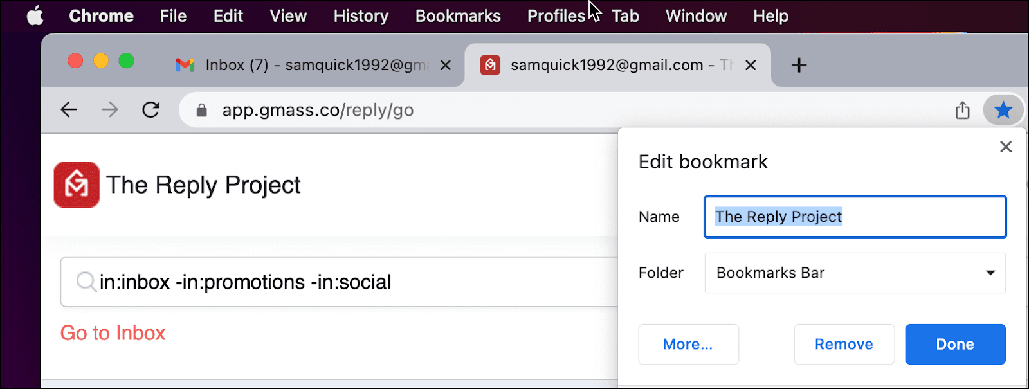Follow the Go to Inbox link
Screen dimensions: 1029x389
[113, 333]
